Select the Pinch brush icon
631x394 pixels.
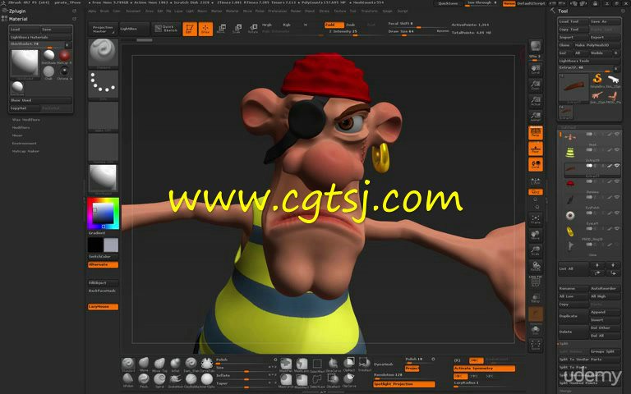tap(144, 380)
